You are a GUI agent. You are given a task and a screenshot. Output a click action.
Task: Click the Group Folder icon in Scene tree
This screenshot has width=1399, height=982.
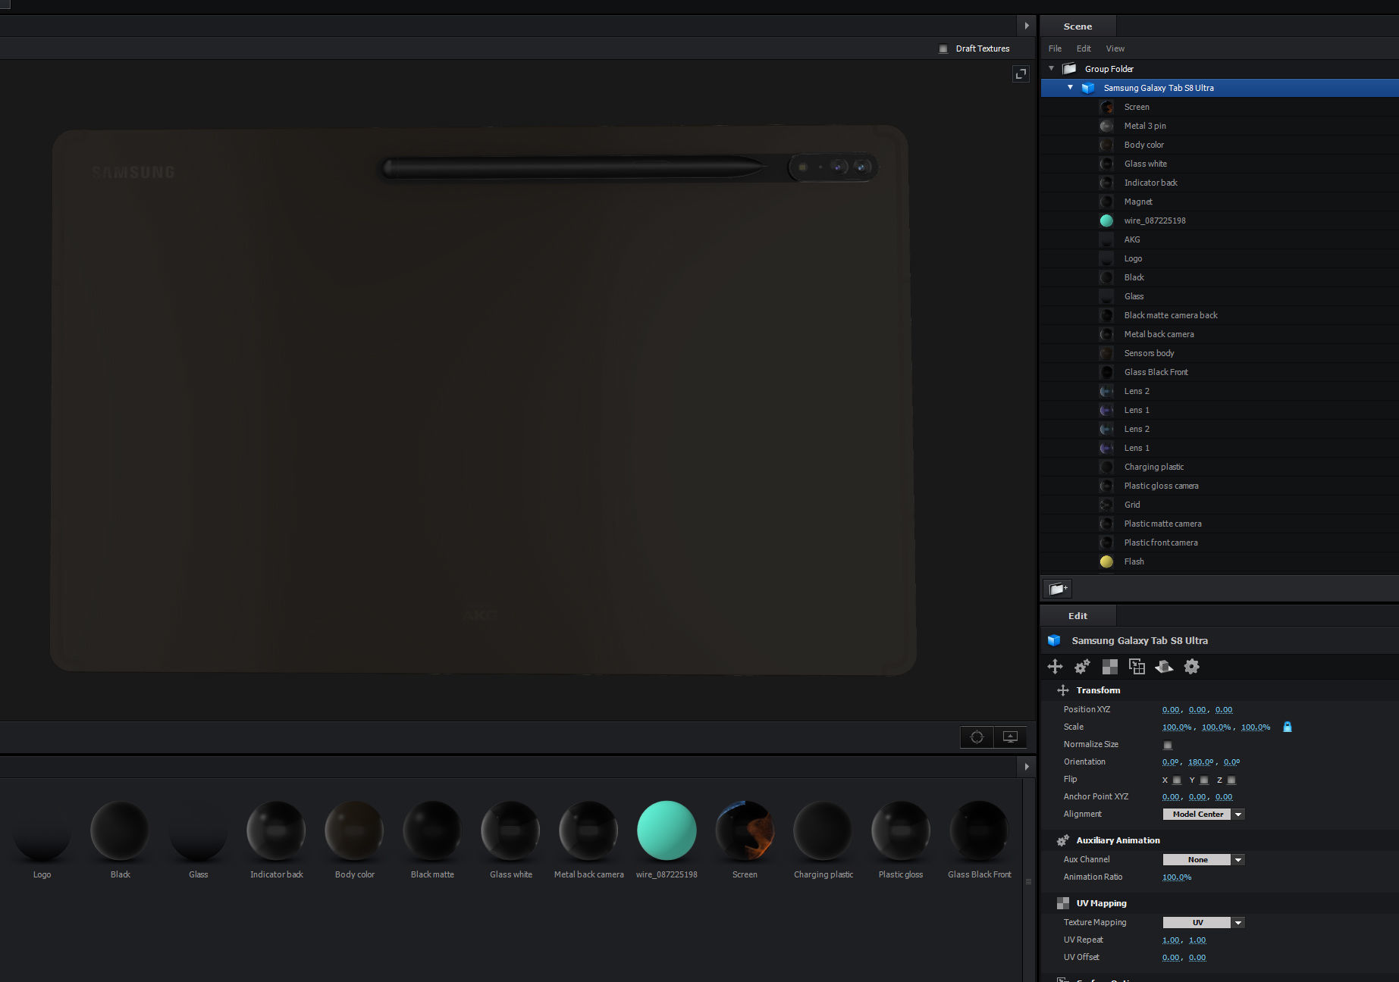coord(1069,69)
